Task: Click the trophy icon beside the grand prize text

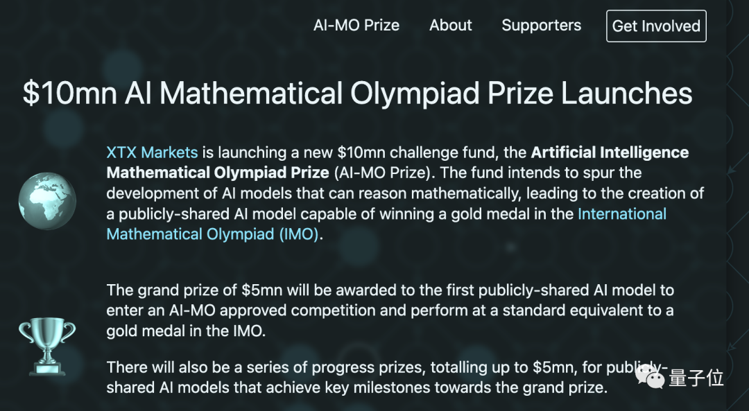Action: [47, 347]
